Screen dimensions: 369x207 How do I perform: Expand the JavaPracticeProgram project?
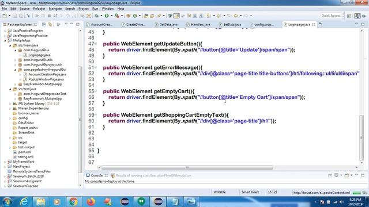5,30
